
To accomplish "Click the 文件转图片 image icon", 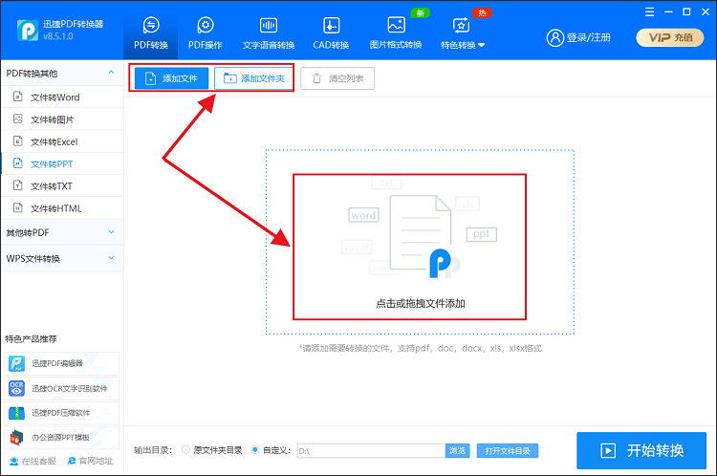I will (x=18, y=119).
